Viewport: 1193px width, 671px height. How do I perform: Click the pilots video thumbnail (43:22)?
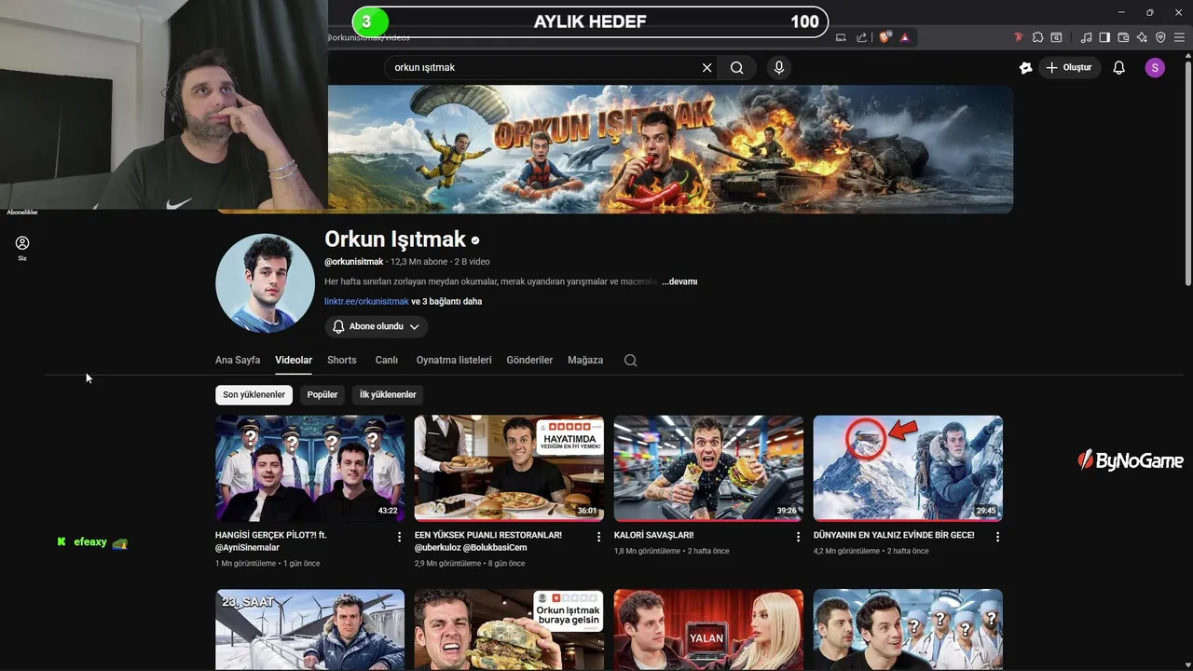click(310, 468)
